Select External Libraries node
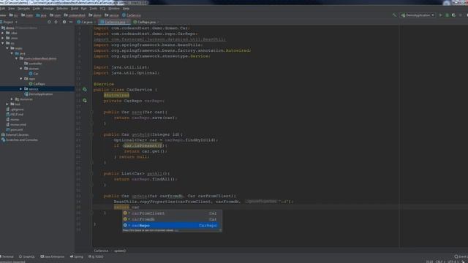468x263 pixels. 15,134
